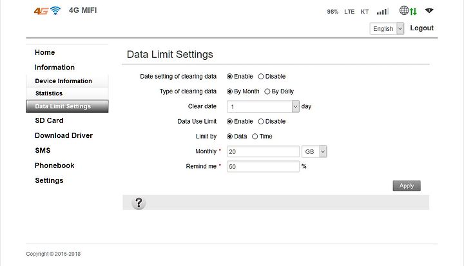
Task: Click the 98% battery indicator
Action: point(333,12)
